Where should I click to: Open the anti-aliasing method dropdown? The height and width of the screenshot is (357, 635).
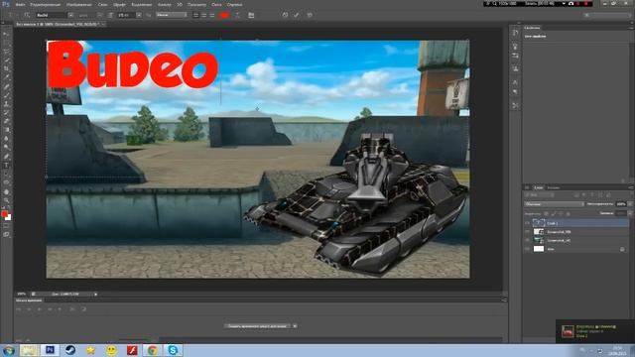coord(172,15)
